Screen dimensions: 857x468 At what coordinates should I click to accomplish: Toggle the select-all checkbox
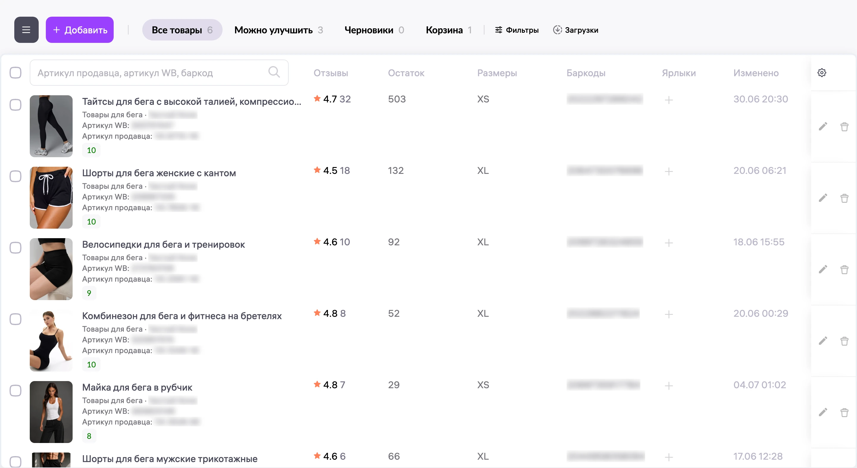(15, 73)
